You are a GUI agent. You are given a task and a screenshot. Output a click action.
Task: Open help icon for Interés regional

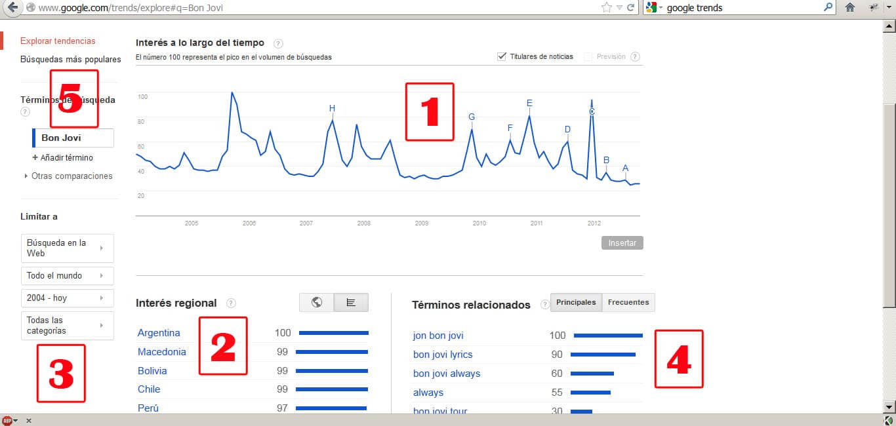point(231,303)
